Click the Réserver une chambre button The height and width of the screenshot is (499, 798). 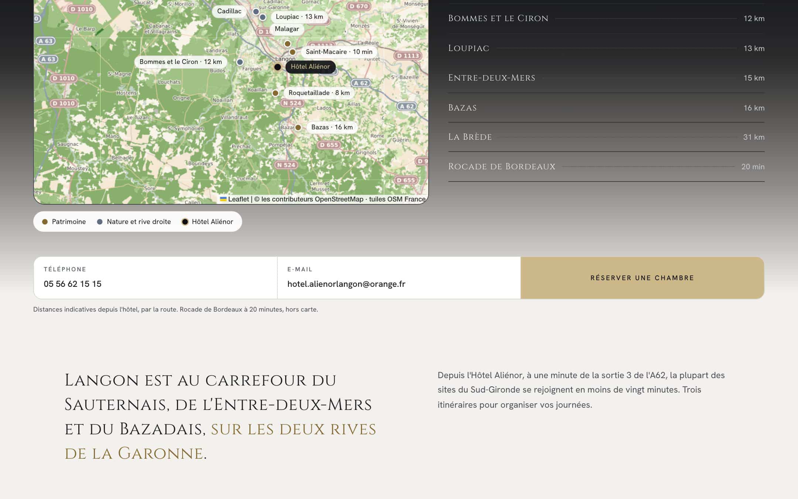tap(642, 278)
